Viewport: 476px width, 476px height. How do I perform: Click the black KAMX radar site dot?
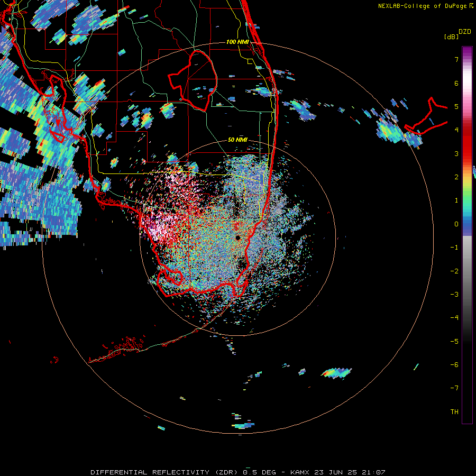(x=238, y=237)
